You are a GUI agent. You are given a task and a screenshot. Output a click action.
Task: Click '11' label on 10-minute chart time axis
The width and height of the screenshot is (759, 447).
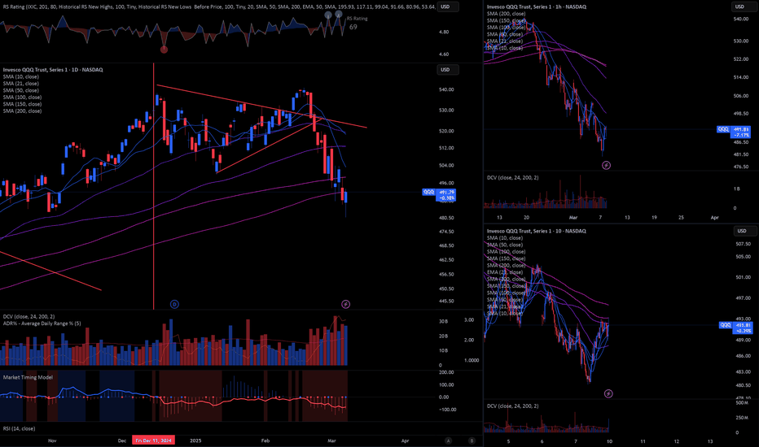643,441
